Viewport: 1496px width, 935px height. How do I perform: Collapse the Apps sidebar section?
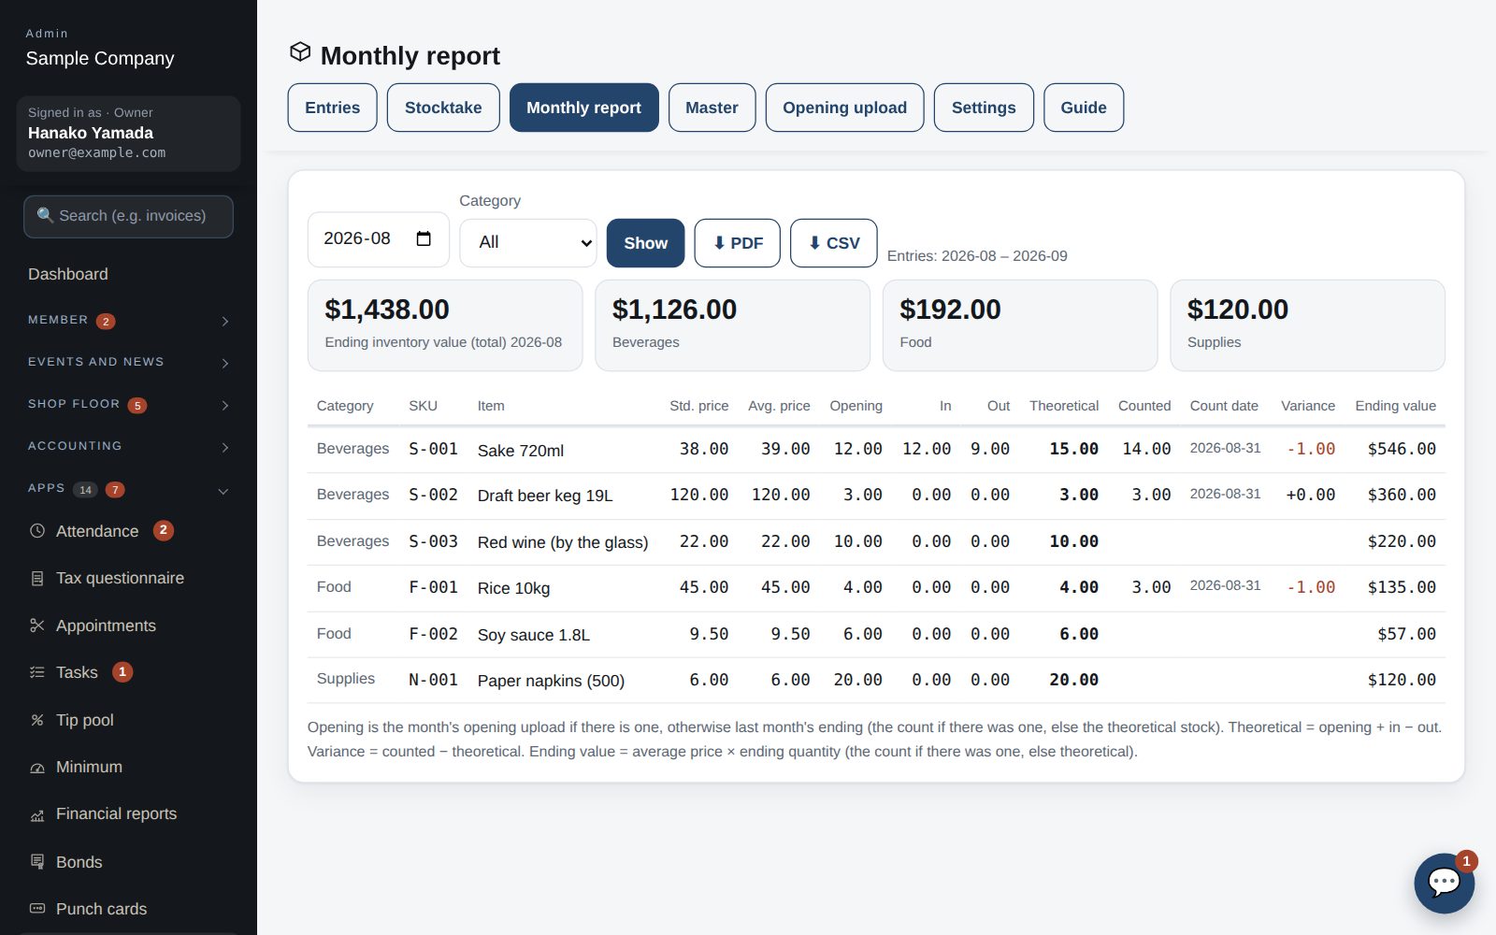pos(128,489)
